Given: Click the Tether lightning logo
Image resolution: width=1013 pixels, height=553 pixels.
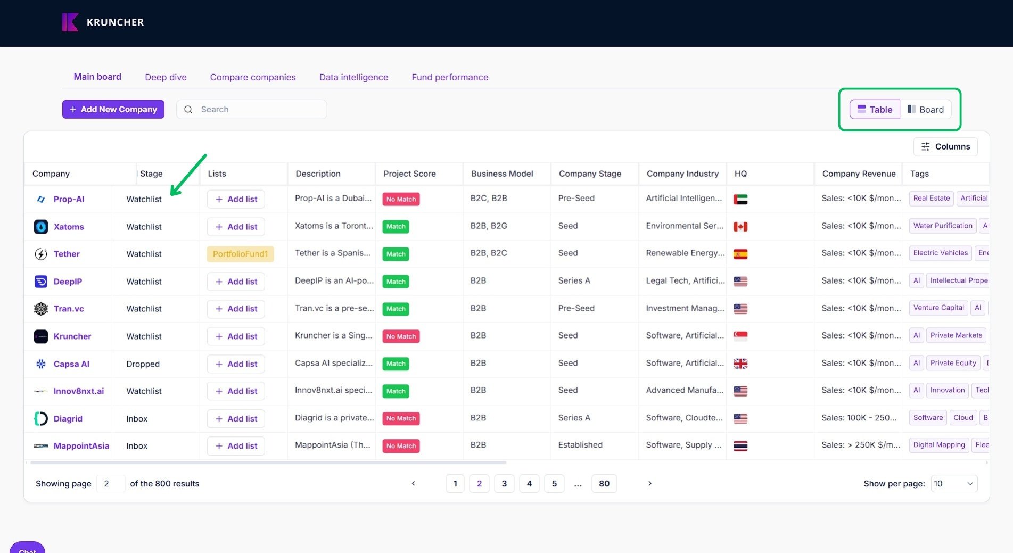Looking at the screenshot, I should click(x=41, y=254).
